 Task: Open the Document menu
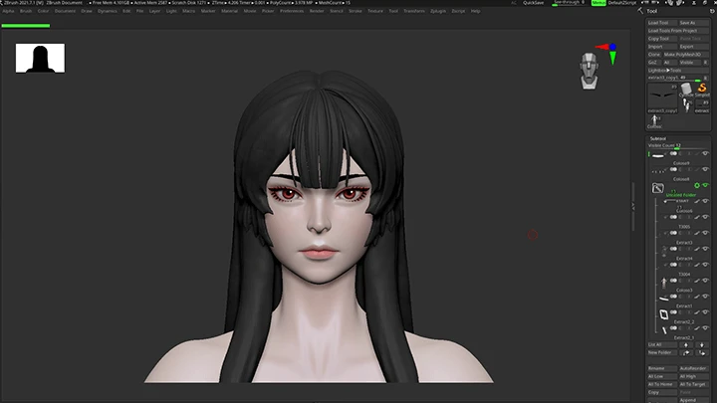65,11
